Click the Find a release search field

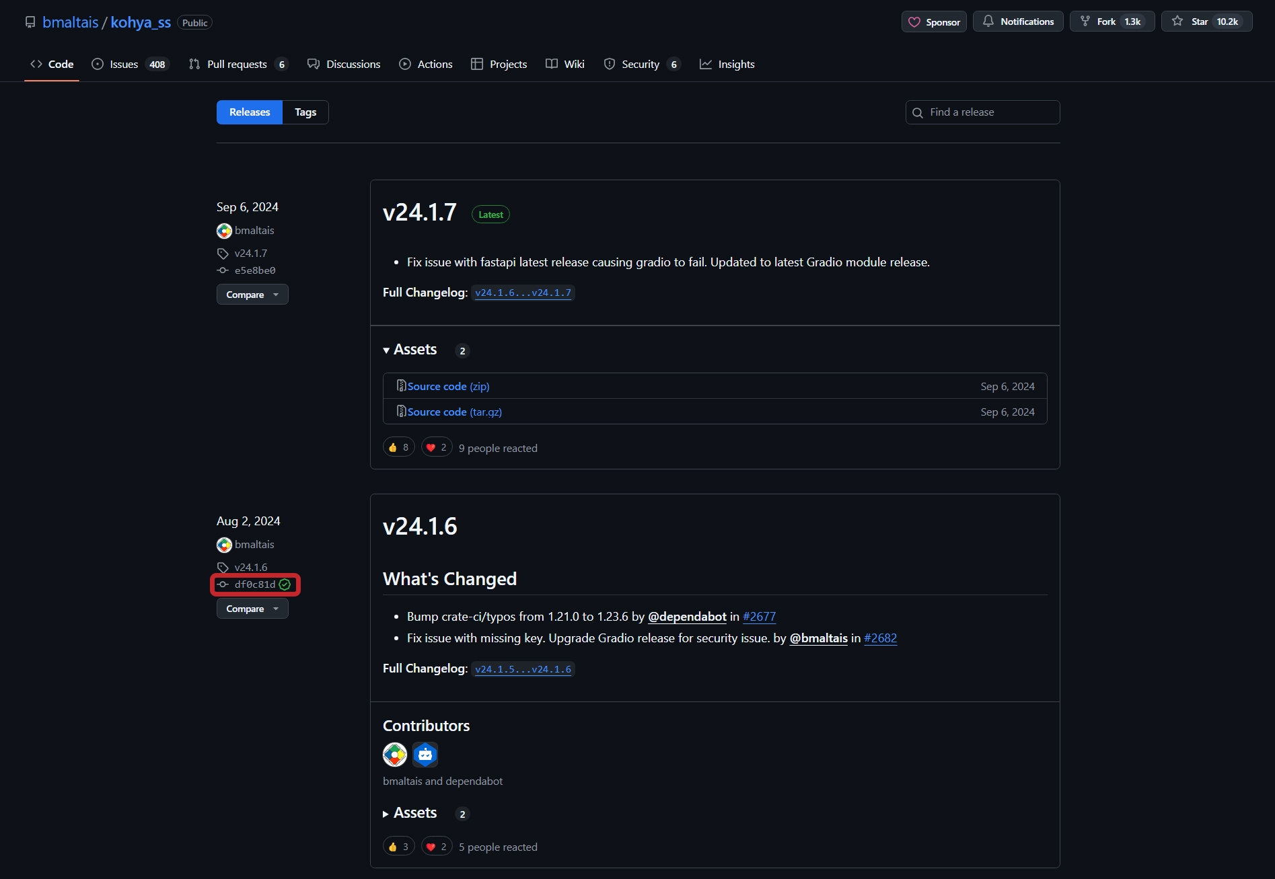pos(982,112)
